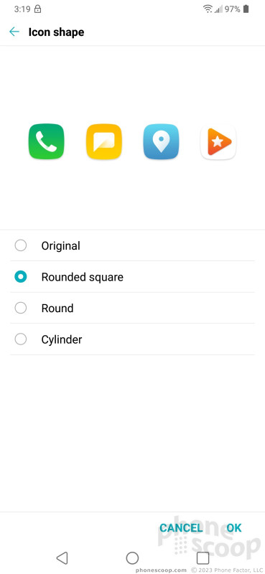Tap the Android home circle button
This screenshot has height=574, width=265.
click(132, 558)
